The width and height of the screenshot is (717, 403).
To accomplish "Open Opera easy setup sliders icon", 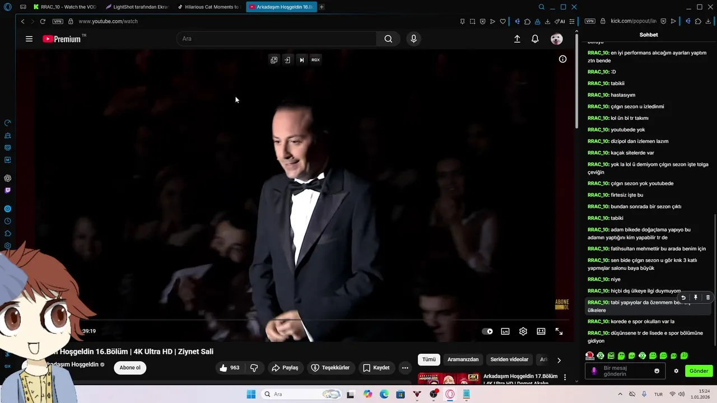I will point(571,21).
